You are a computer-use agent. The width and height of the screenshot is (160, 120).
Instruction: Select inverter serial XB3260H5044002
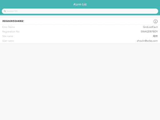(13, 21)
